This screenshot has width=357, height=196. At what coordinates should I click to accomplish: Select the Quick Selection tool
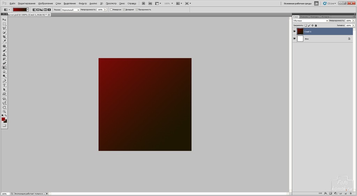(4, 32)
